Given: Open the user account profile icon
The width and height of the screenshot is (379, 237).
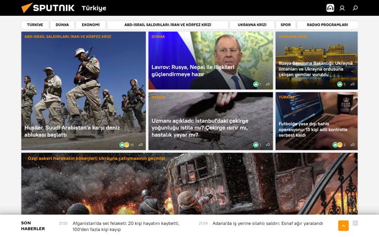Looking at the screenshot, I should pos(342,8).
